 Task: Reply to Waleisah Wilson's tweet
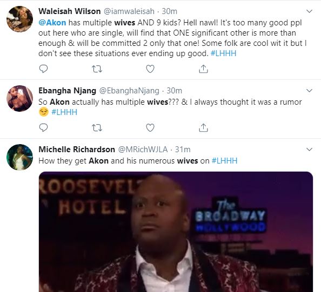tap(43, 69)
